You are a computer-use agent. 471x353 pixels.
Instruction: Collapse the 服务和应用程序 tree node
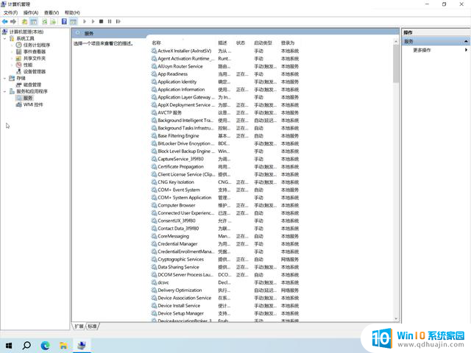coord(4,91)
